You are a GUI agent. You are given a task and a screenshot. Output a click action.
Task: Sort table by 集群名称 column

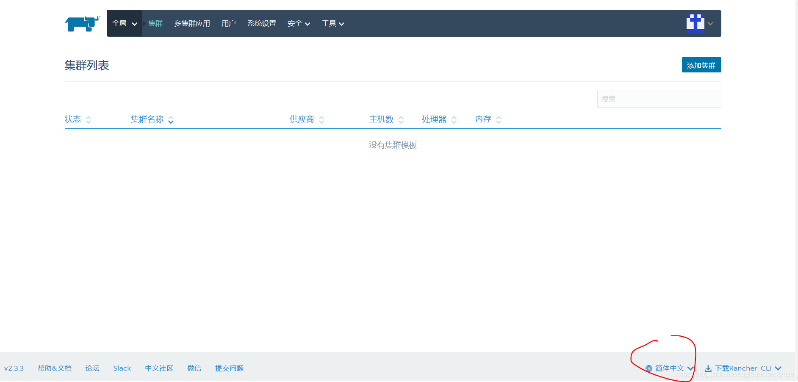(152, 119)
